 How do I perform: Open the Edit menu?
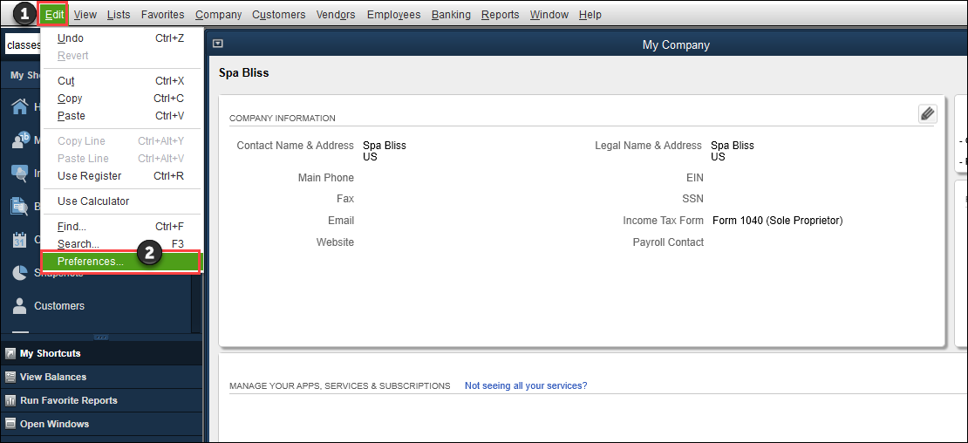pyautogui.click(x=54, y=14)
